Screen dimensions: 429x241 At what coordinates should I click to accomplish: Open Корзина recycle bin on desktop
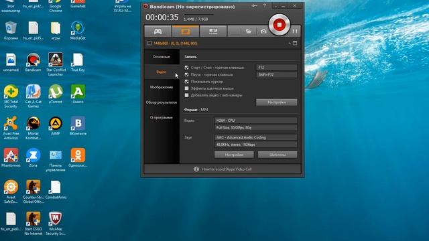pyautogui.click(x=11, y=31)
